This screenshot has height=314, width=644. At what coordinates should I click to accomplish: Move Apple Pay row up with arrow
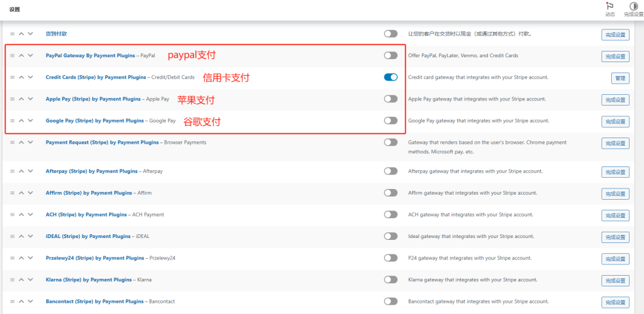21,99
